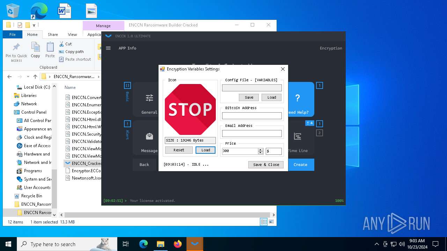Click Paste in Explorer ribbon
The width and height of the screenshot is (447, 251).
pos(50,50)
